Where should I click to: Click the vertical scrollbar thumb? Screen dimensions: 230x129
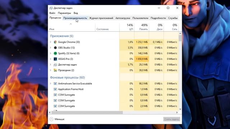click(180, 38)
